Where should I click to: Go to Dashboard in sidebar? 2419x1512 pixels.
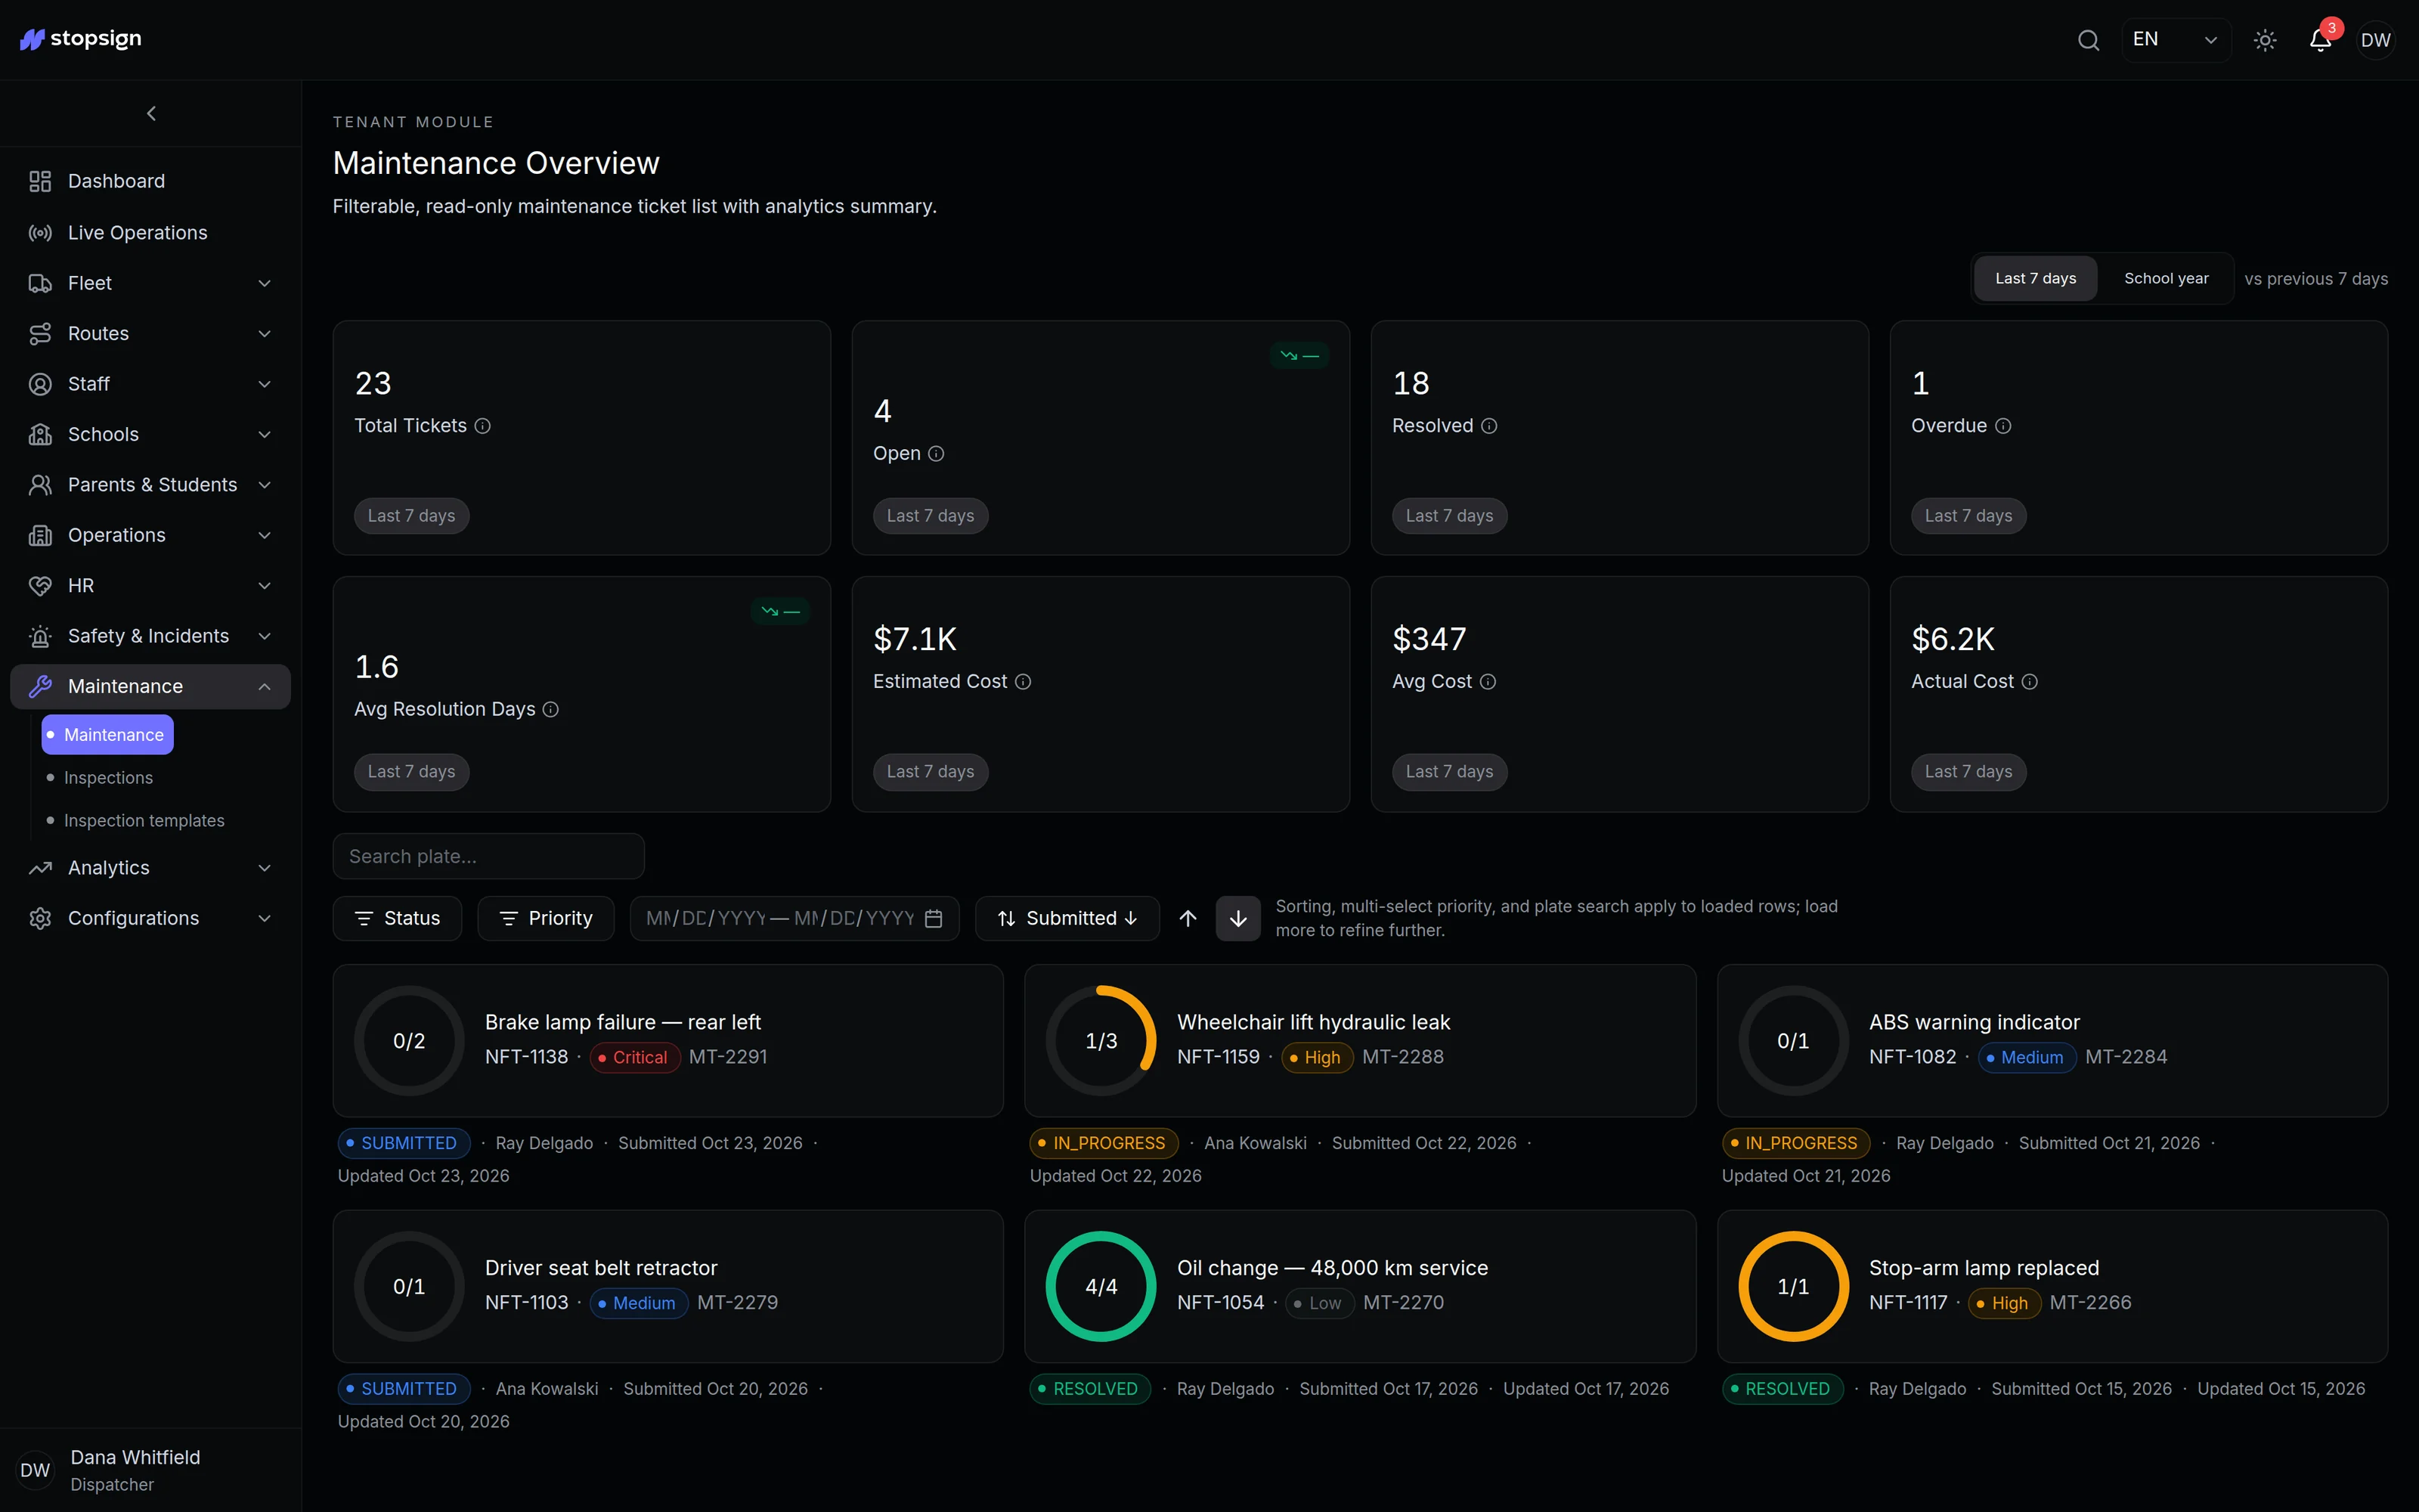click(151, 181)
